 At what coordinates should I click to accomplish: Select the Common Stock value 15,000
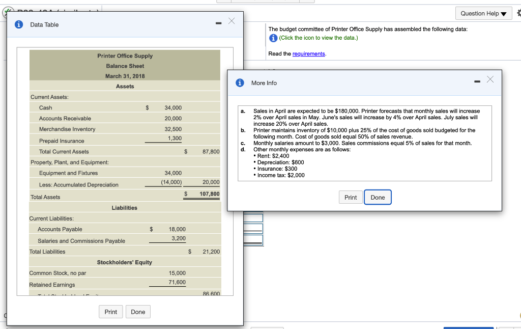[x=177, y=273]
